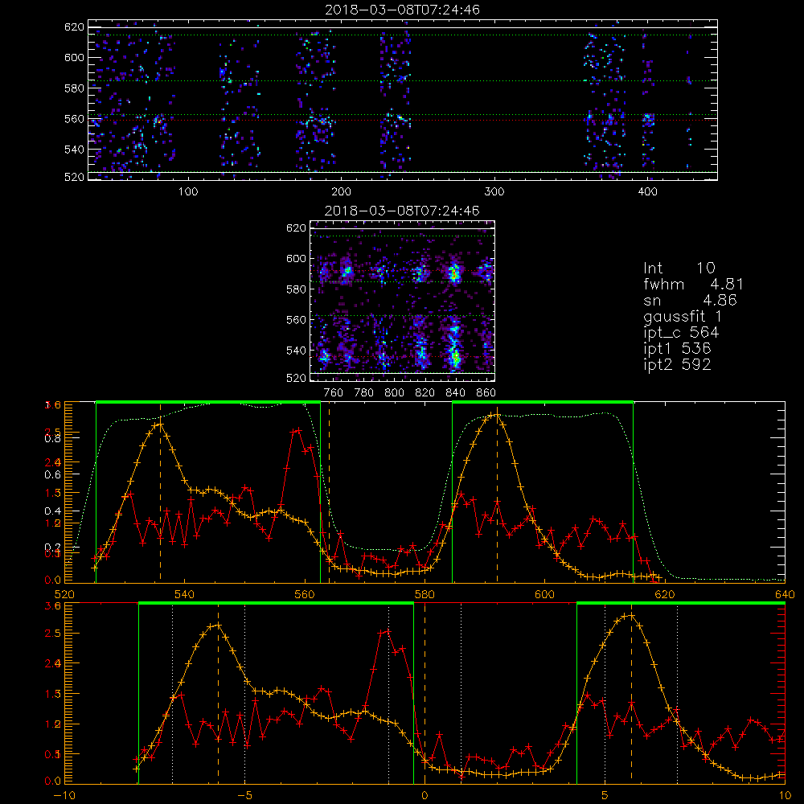Click x-axis label 800 on middle image
Image resolution: width=804 pixels, height=804 pixels.
point(394,393)
